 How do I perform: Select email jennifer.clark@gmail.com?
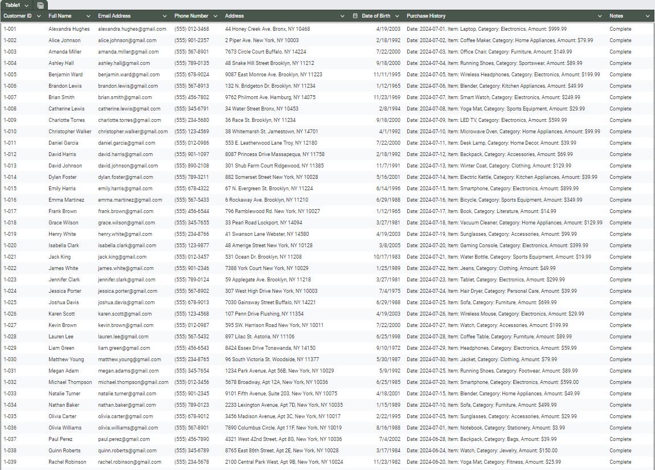pos(126,280)
